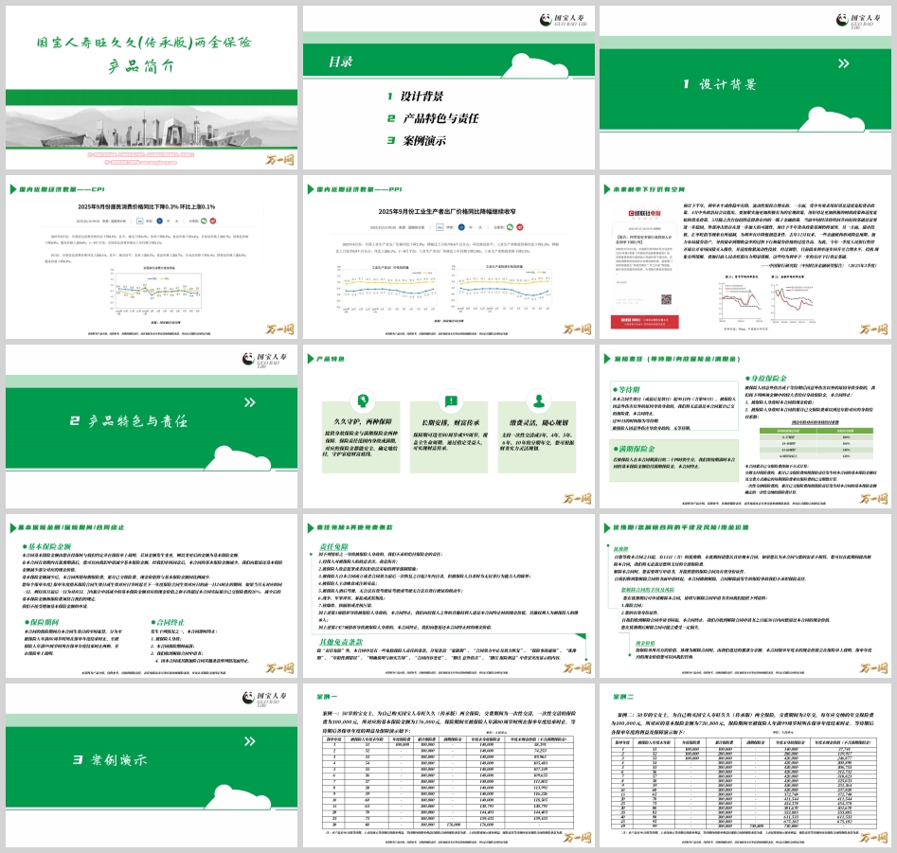The width and height of the screenshot is (897, 853).
Task: Open the 责任免除 exclusions slide
Action: click(x=447, y=598)
